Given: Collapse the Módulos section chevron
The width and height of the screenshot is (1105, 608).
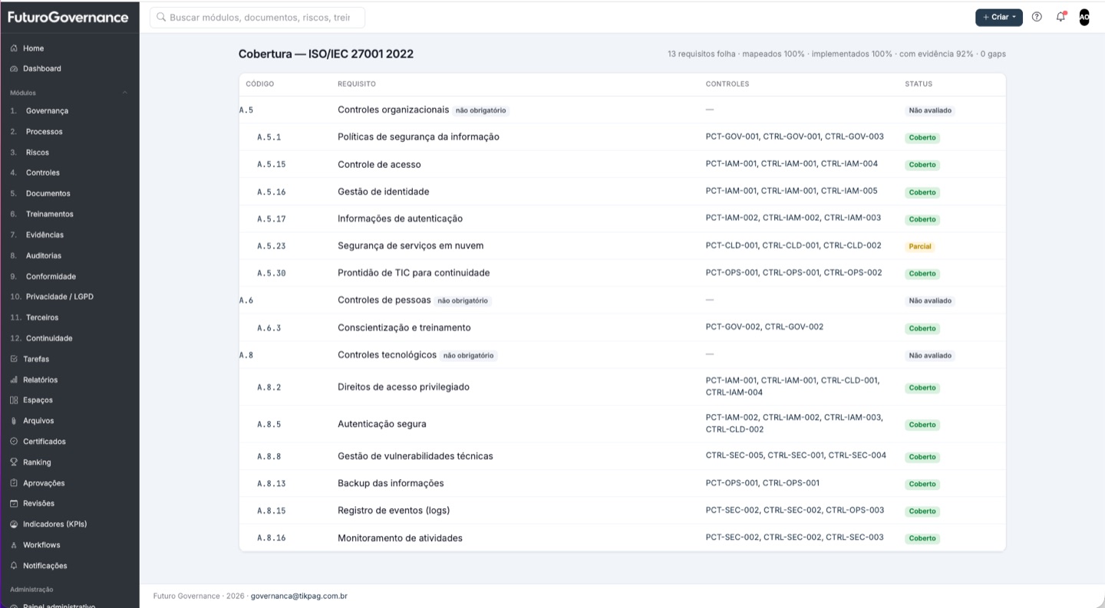Looking at the screenshot, I should pos(124,93).
